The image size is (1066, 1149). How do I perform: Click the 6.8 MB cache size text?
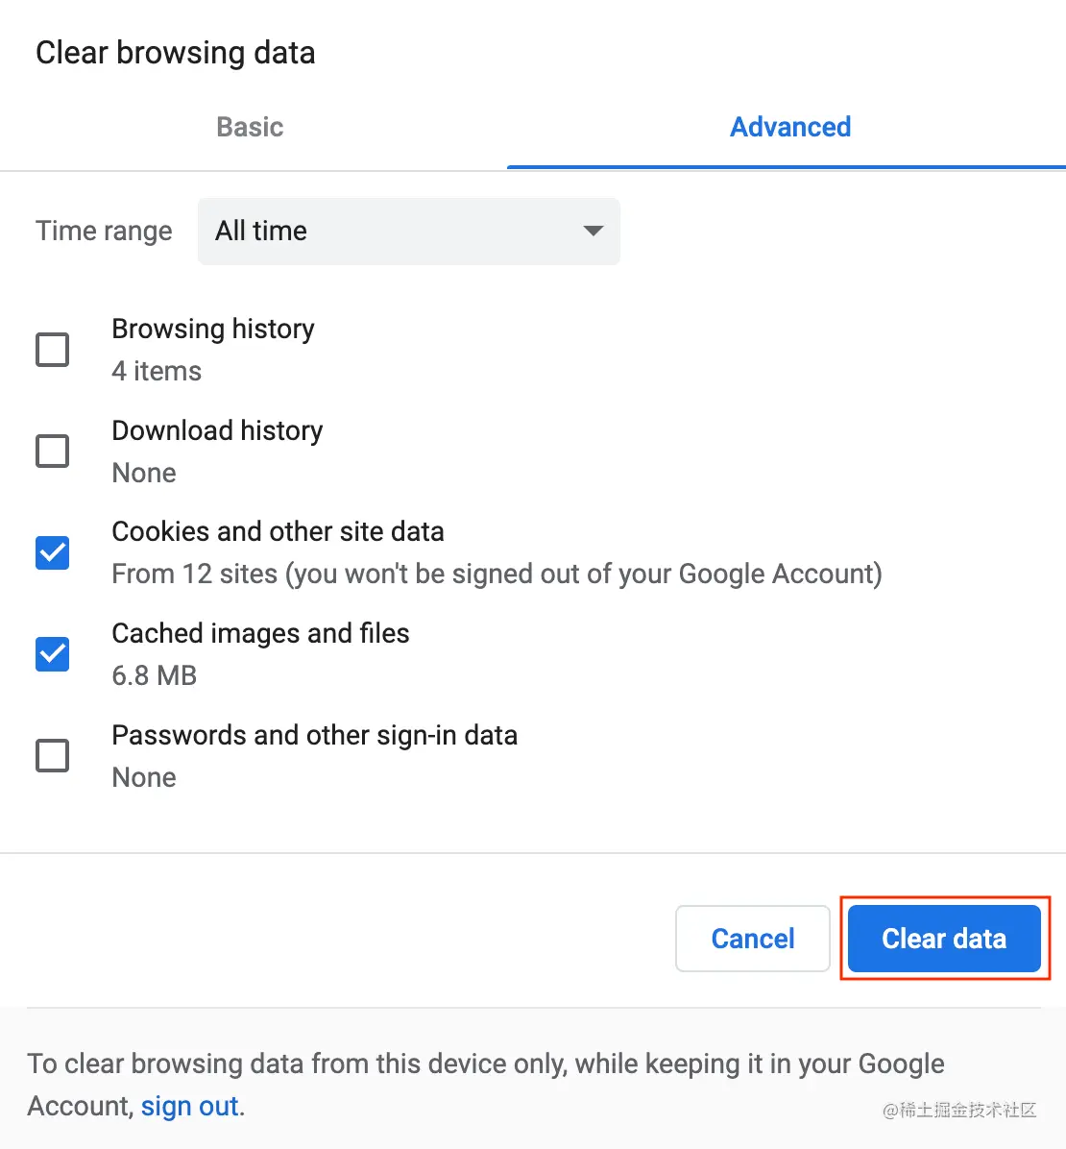(x=155, y=675)
